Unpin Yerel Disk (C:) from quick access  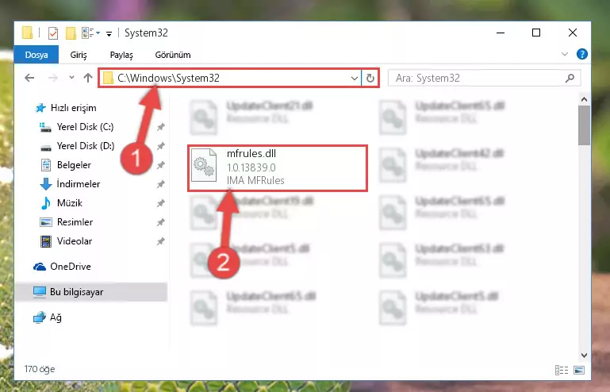click(x=161, y=127)
